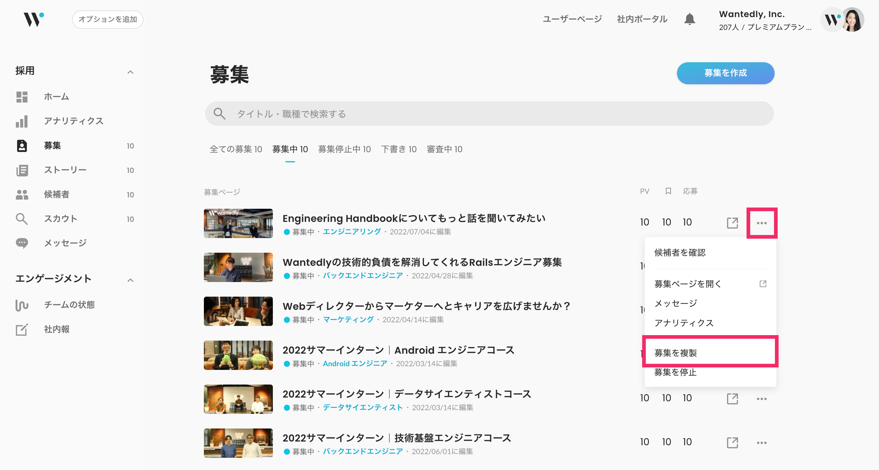The height and width of the screenshot is (470, 879).
Task: Click the エンジニアリング category tag
Action: (x=352, y=231)
